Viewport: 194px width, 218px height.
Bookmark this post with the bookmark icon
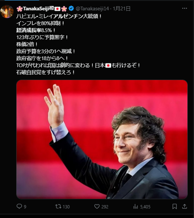pos(174,207)
